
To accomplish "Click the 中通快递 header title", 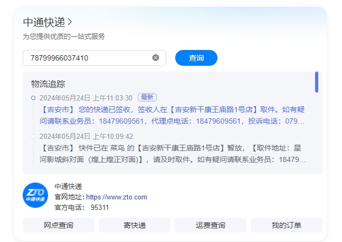I will pos(44,22).
